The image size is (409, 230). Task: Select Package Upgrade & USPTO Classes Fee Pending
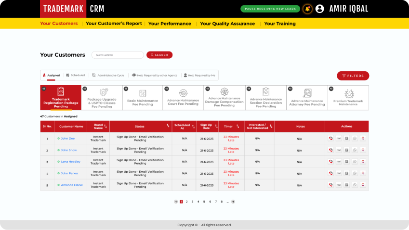[102, 98]
